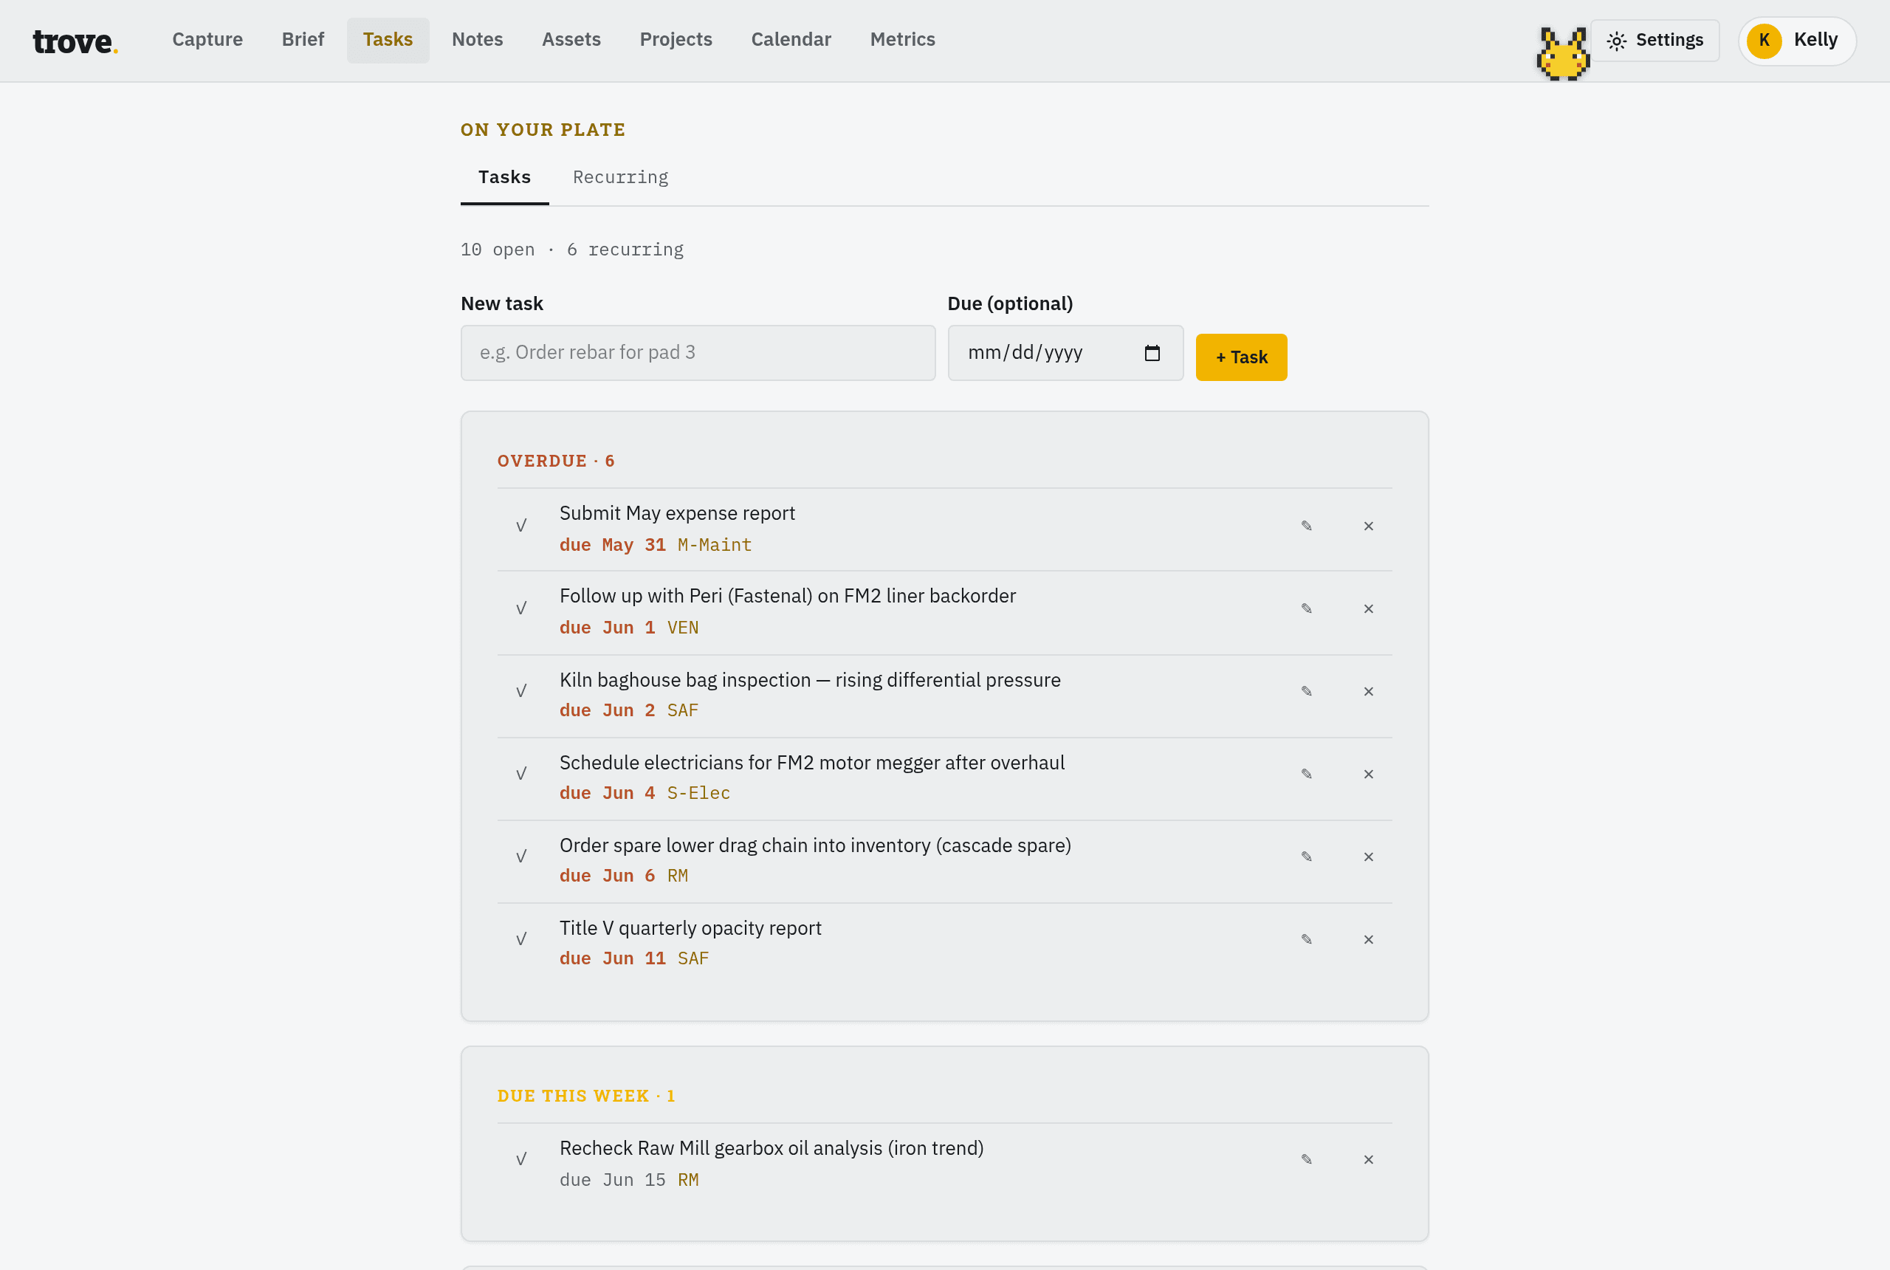This screenshot has height=1270, width=1890.
Task: Click the RM tag on drag chain task
Action: tap(677, 876)
